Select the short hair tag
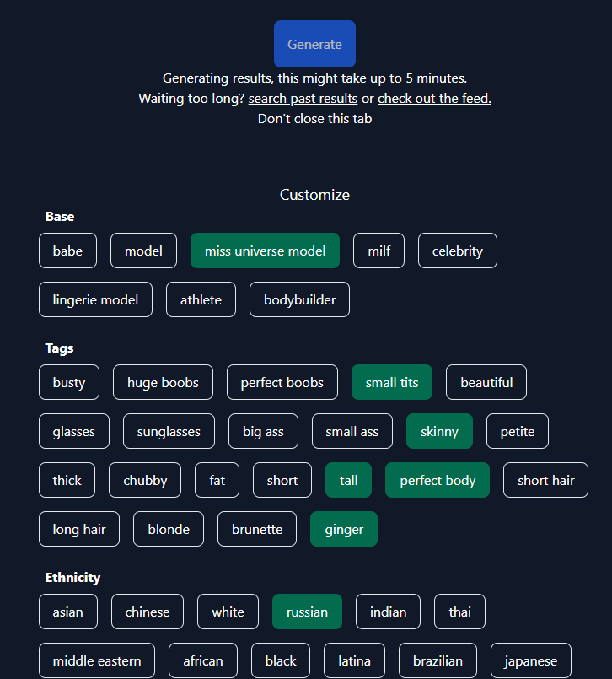The height and width of the screenshot is (679, 612). pos(545,480)
